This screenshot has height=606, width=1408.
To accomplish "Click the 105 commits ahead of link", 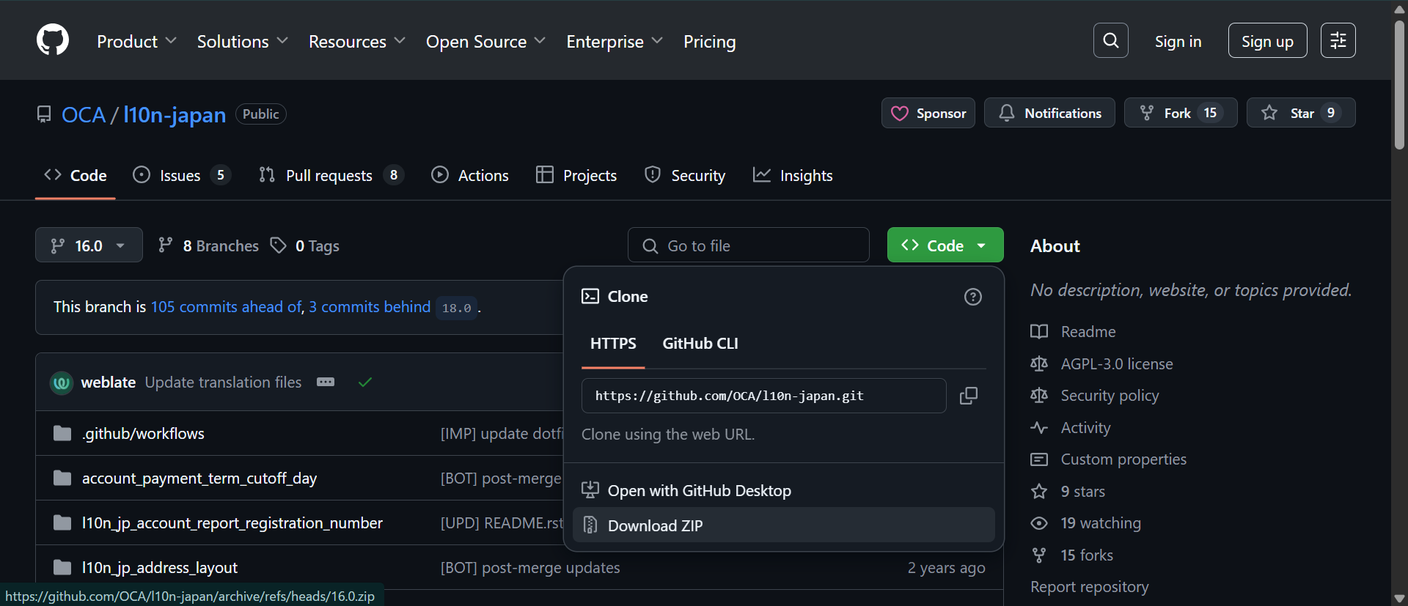I will tap(227, 307).
